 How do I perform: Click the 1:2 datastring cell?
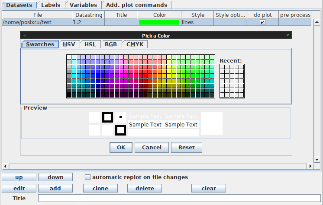point(89,22)
